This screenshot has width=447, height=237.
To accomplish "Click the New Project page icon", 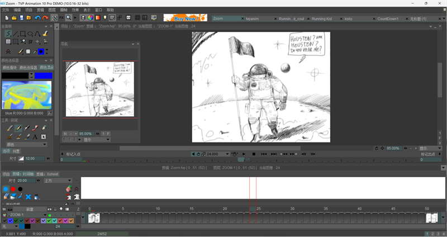I will click(7, 18).
